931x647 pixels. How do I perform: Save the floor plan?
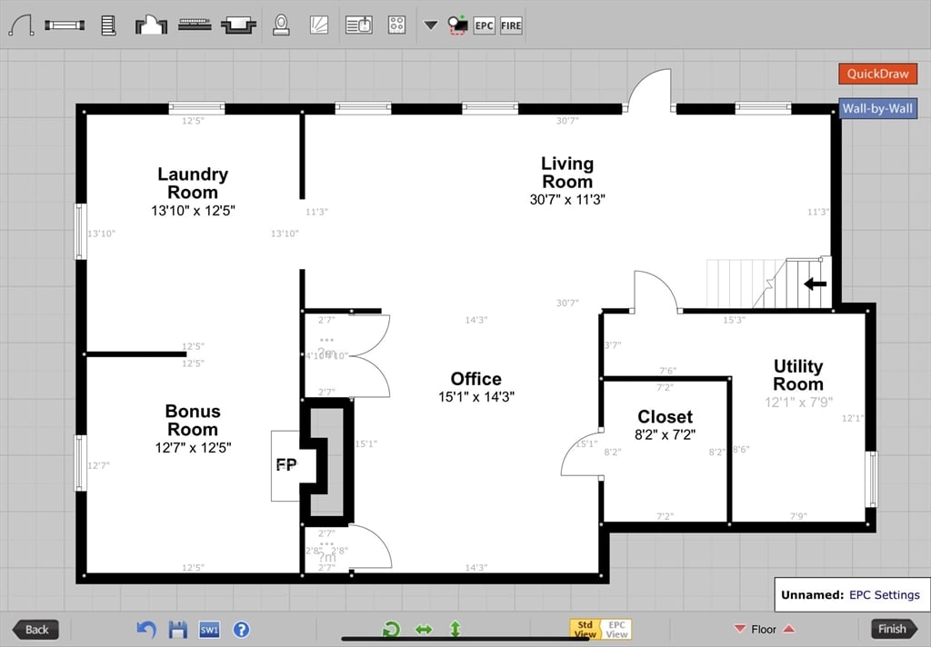point(177,629)
